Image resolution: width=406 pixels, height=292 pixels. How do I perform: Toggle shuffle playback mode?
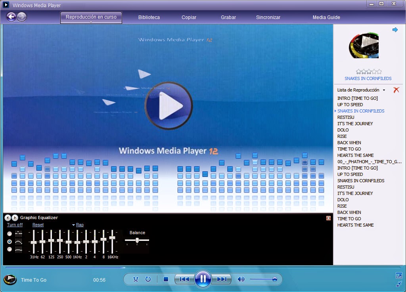coord(136,279)
